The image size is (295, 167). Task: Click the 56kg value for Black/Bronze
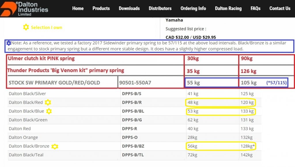click(x=192, y=146)
